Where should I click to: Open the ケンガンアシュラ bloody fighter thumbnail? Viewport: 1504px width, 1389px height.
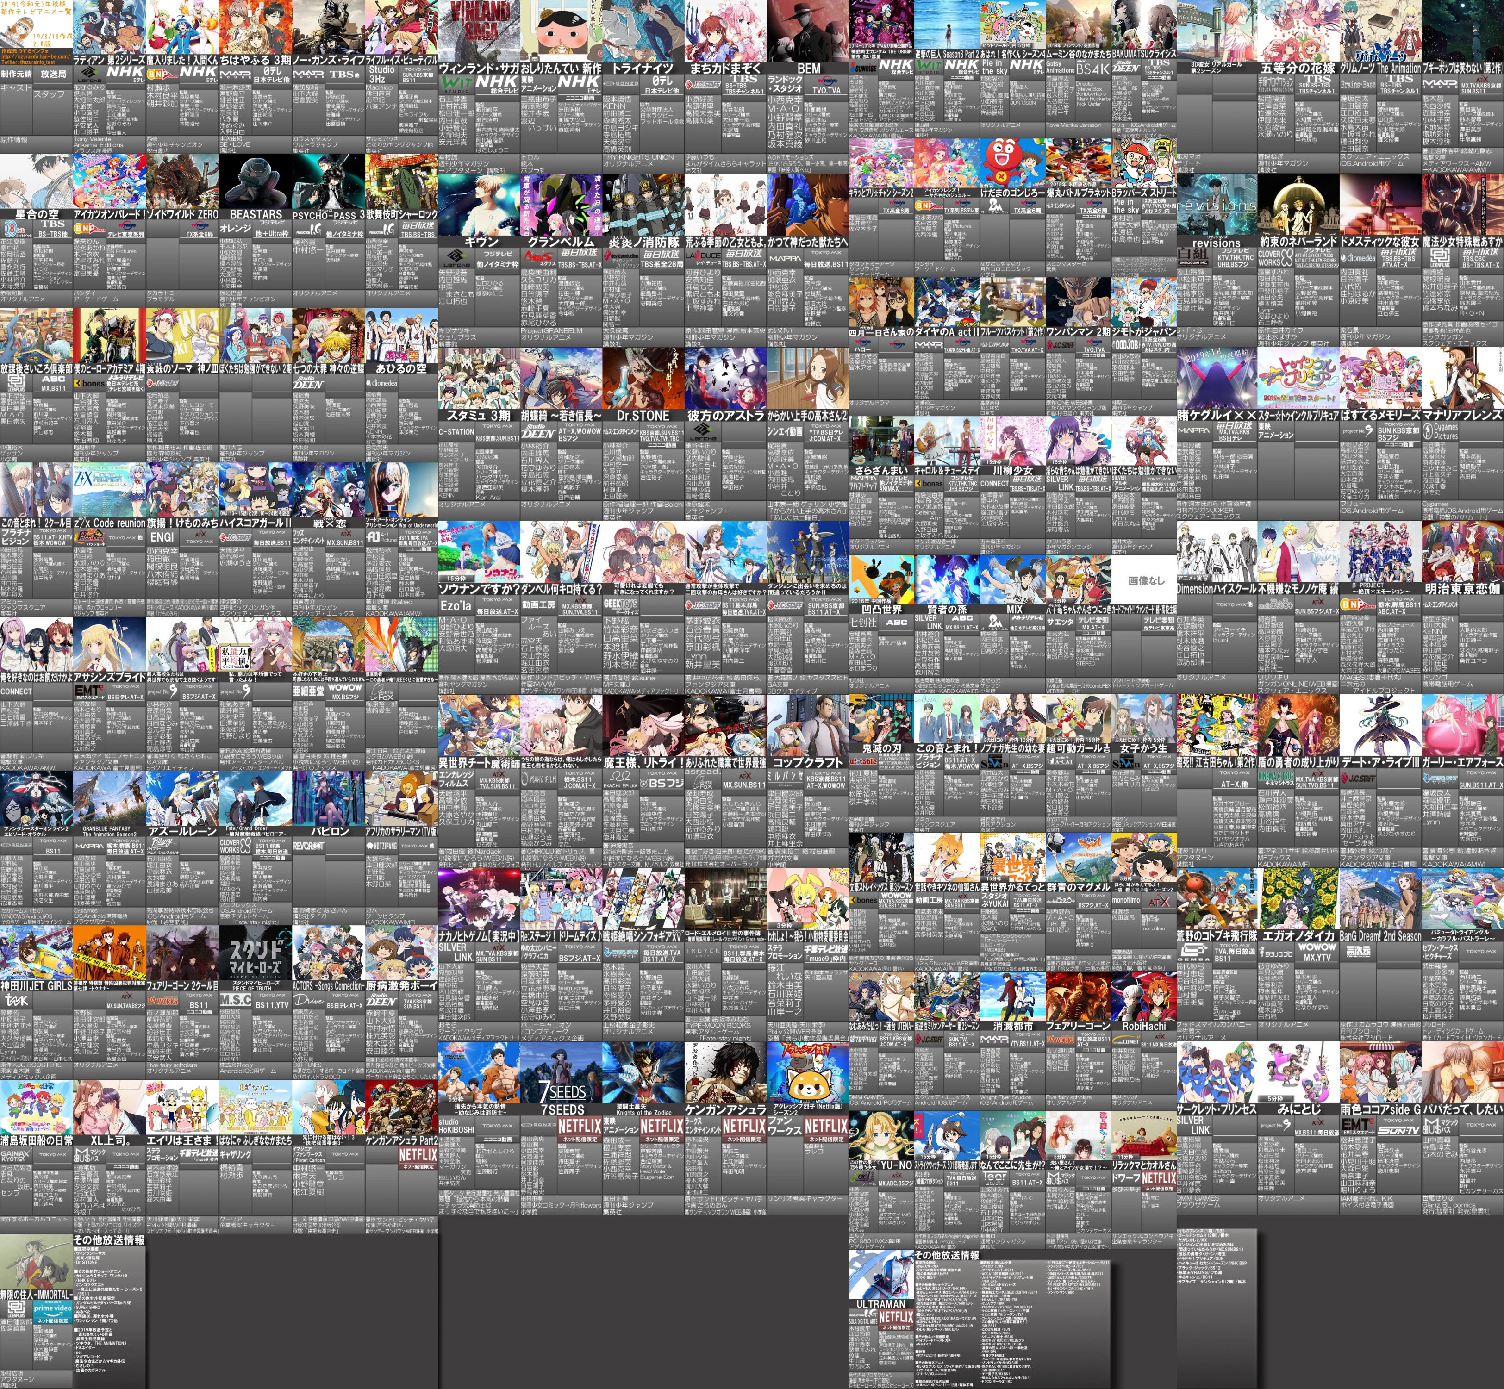click(725, 1072)
